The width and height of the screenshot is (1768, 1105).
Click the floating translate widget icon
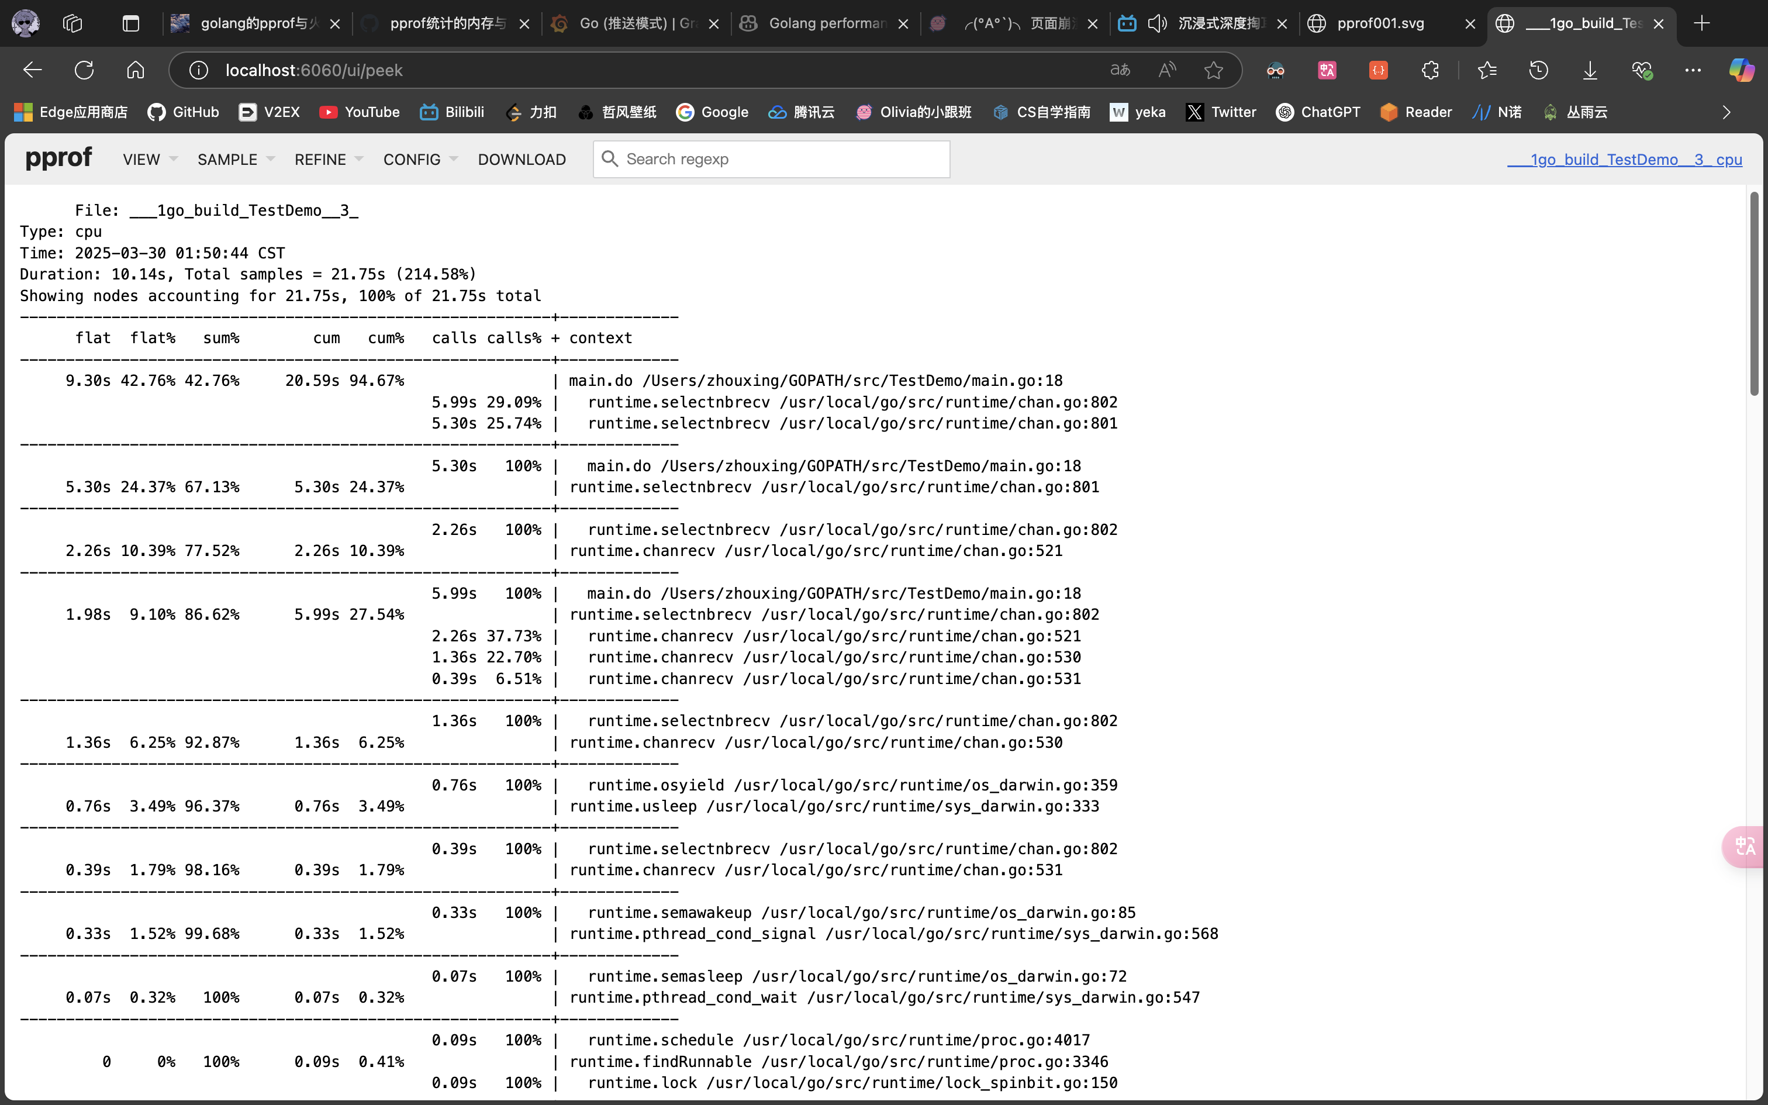coord(1745,847)
